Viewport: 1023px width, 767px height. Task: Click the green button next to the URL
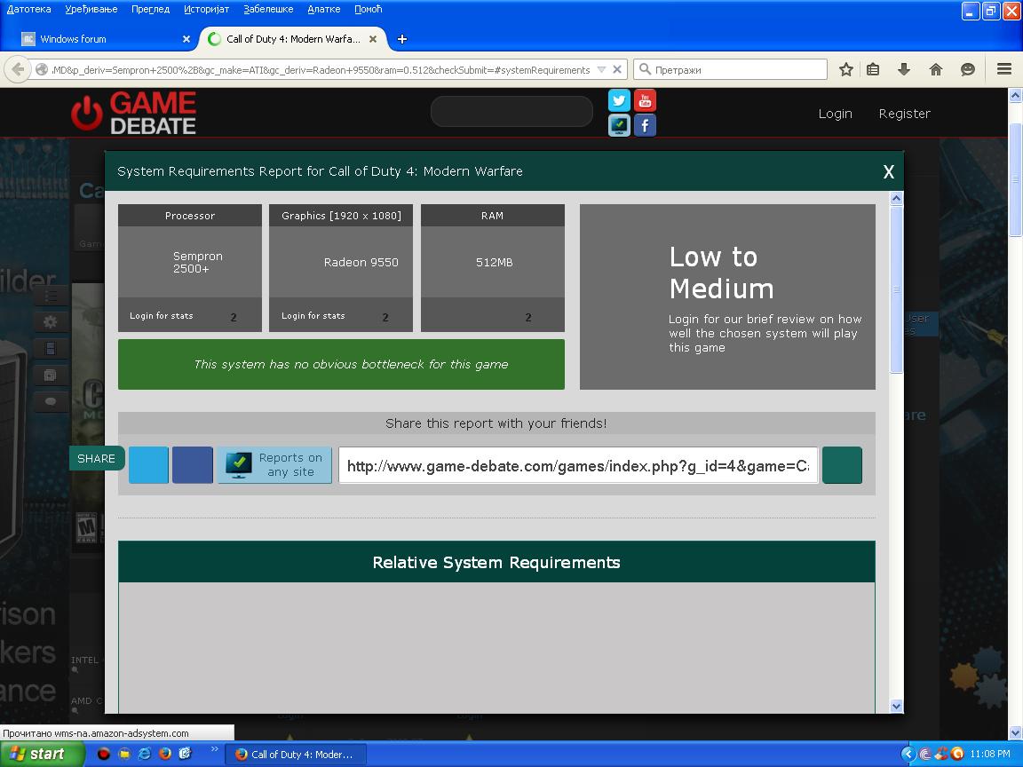(842, 465)
